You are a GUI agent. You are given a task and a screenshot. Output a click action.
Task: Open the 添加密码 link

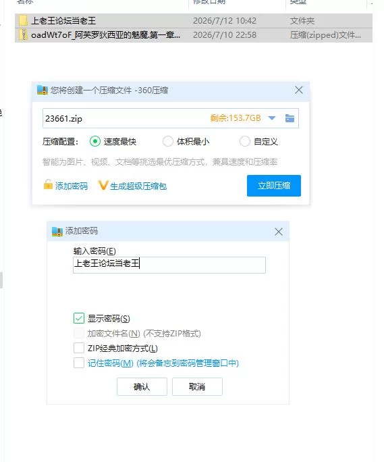coord(72,186)
